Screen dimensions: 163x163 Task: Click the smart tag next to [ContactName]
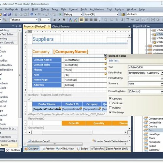pyautogui.click(x=105, y=59)
